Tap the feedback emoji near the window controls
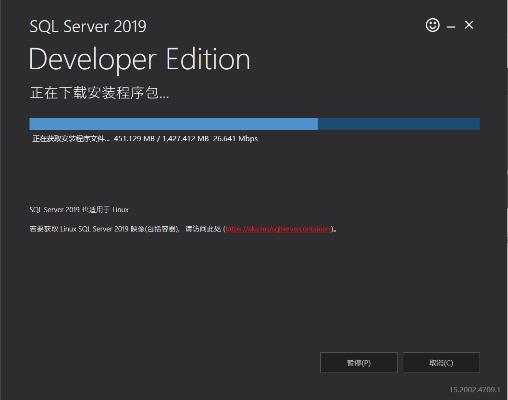508x400 pixels. tap(433, 24)
